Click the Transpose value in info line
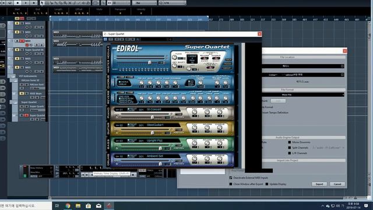373x210 pixels. [x=120, y=13]
